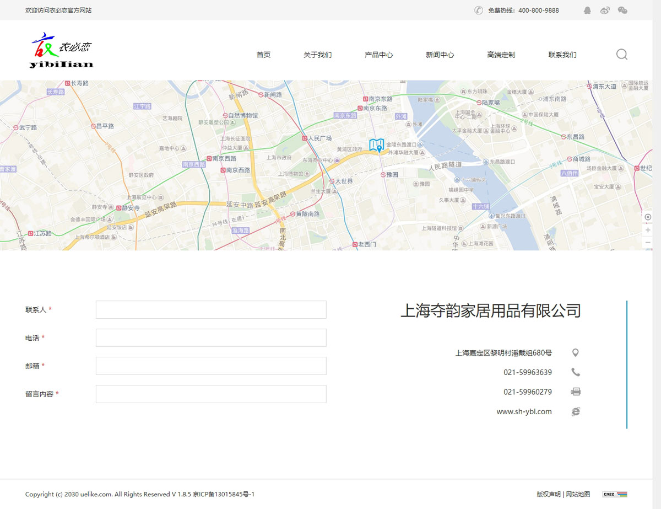Viewport: 661px width, 509px height.
Task: Click the 上海博物馆 label on map
Action: 290,174
